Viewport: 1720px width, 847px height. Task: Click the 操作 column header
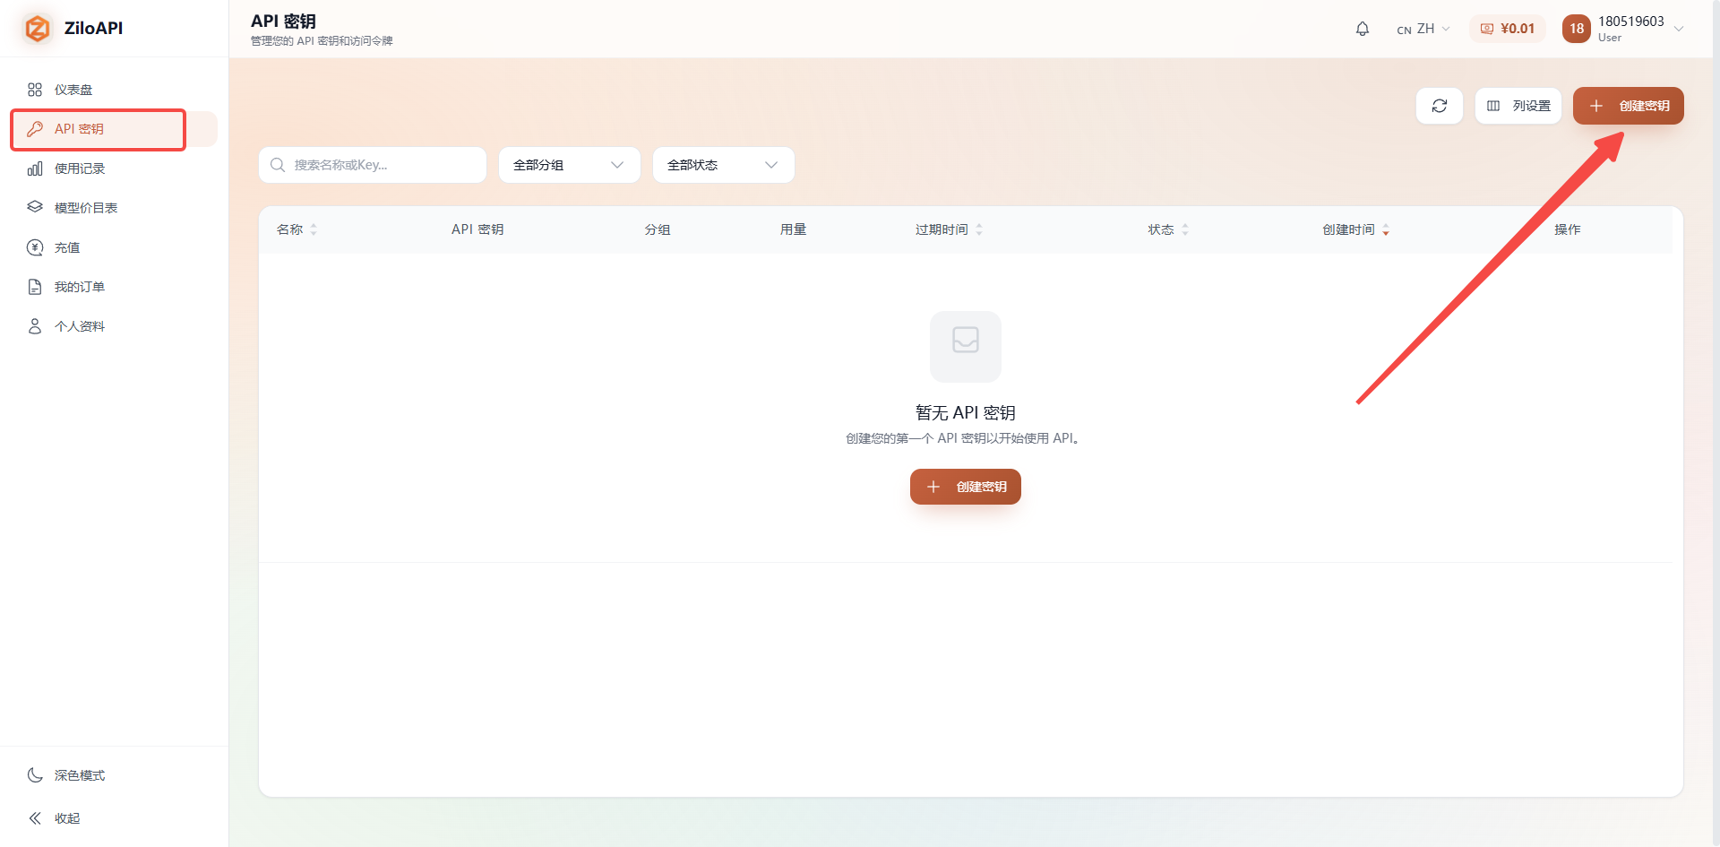click(1568, 229)
